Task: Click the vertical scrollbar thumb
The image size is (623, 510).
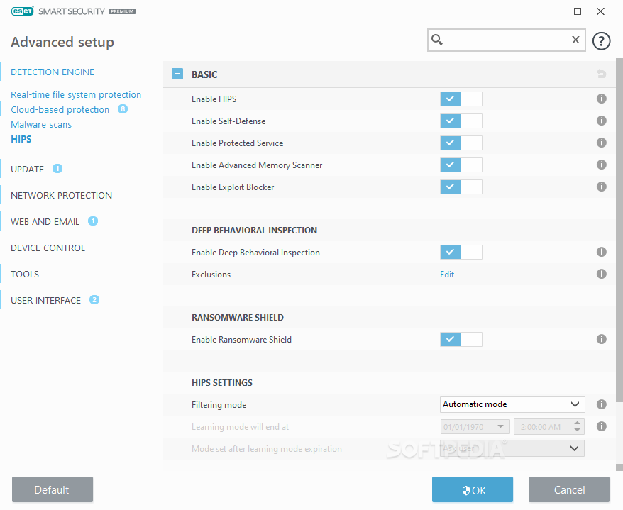Action: tap(619, 231)
